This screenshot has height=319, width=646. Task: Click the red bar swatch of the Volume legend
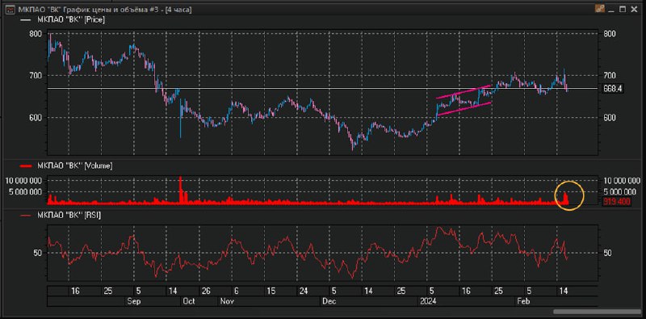tap(26, 166)
